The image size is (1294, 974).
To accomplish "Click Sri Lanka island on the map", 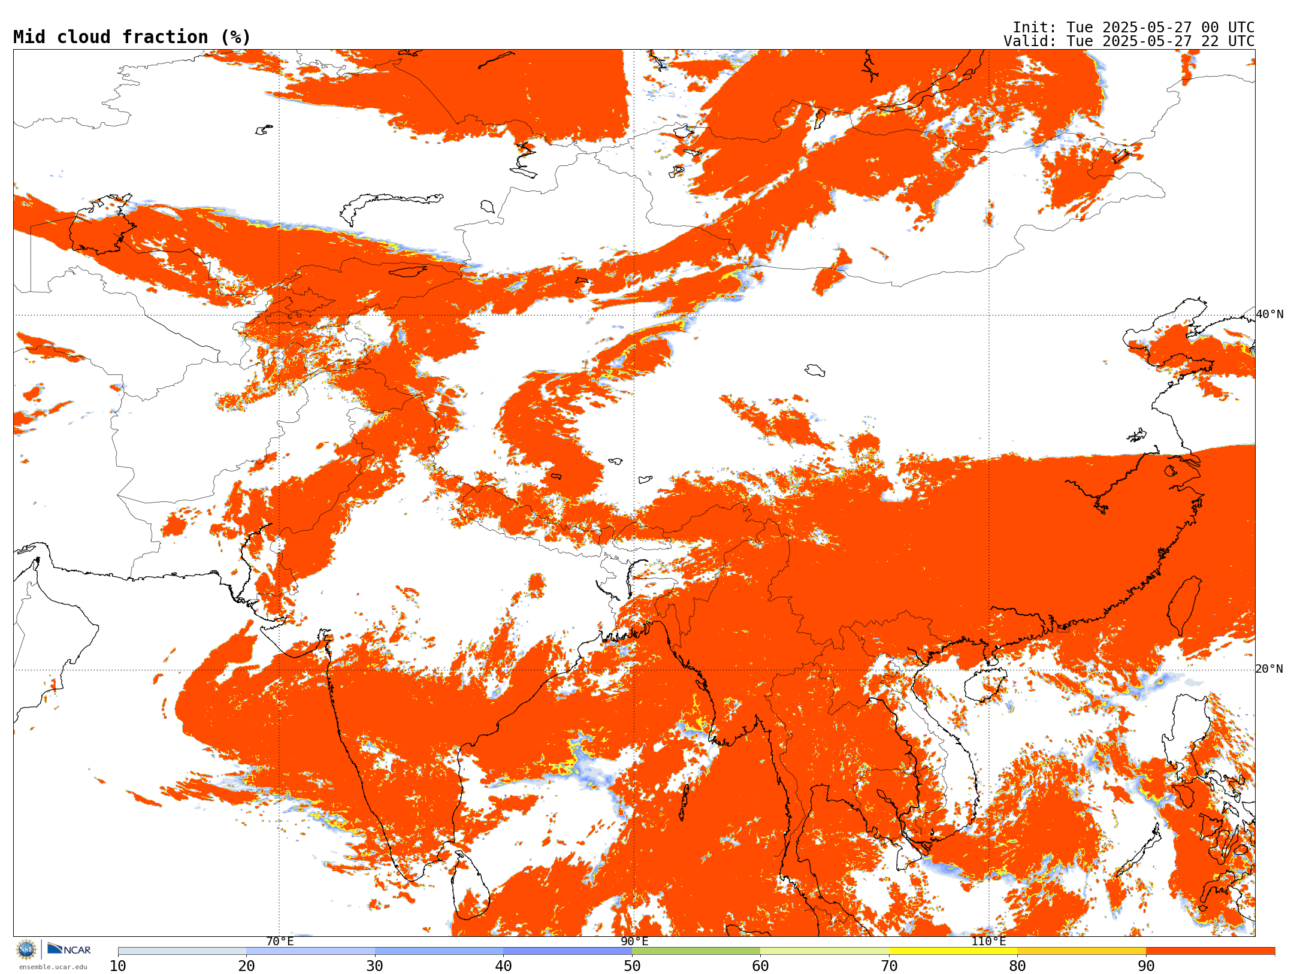I will click(x=470, y=887).
